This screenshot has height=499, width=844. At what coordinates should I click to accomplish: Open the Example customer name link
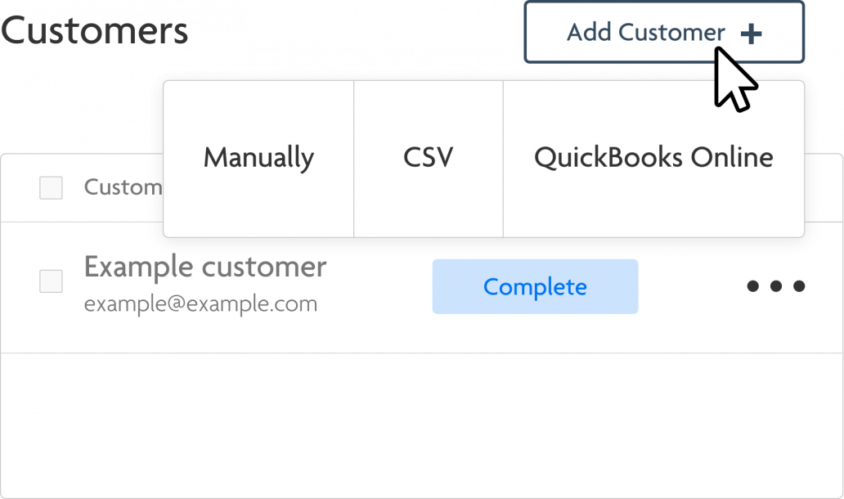click(205, 267)
